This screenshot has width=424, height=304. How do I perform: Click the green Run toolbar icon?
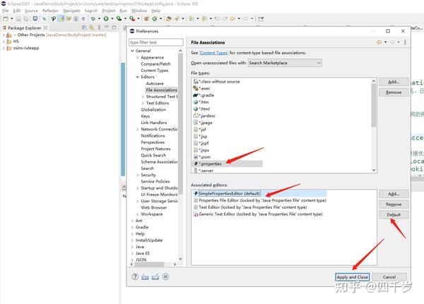pos(106,18)
